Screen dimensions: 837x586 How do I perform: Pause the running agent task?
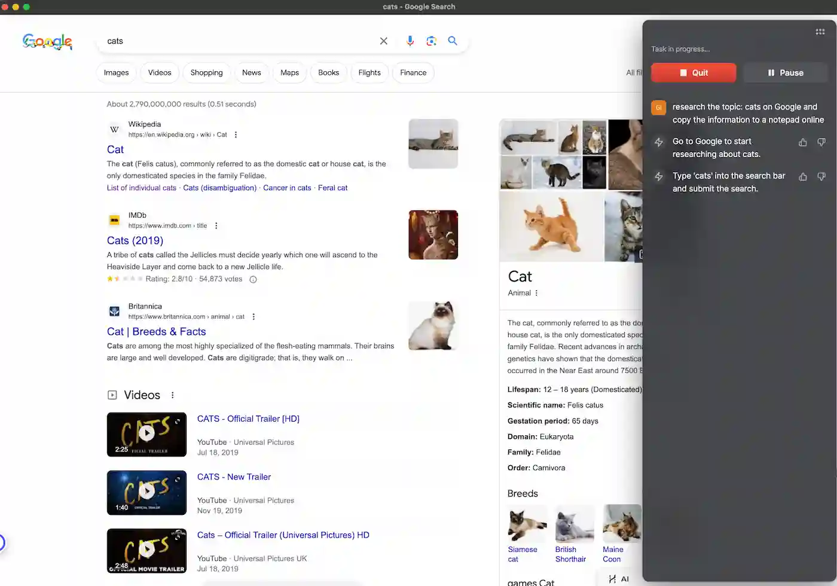click(x=785, y=72)
